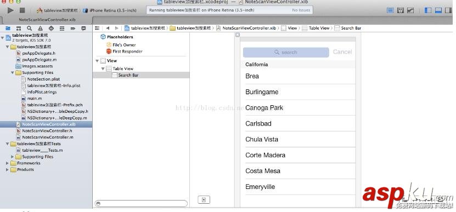Select First Responder placeholder
This screenshot has height=212, width=456.
pyautogui.click(x=124, y=51)
